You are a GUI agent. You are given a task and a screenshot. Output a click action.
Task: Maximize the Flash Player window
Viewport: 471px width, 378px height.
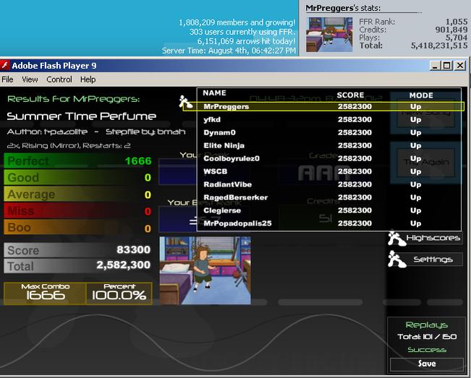[446, 65]
